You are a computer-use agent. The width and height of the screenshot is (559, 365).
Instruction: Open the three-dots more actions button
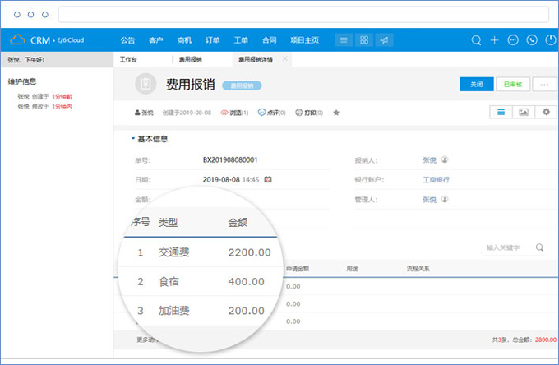click(543, 85)
